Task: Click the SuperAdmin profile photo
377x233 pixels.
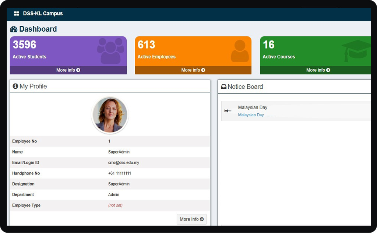Action: click(110, 115)
